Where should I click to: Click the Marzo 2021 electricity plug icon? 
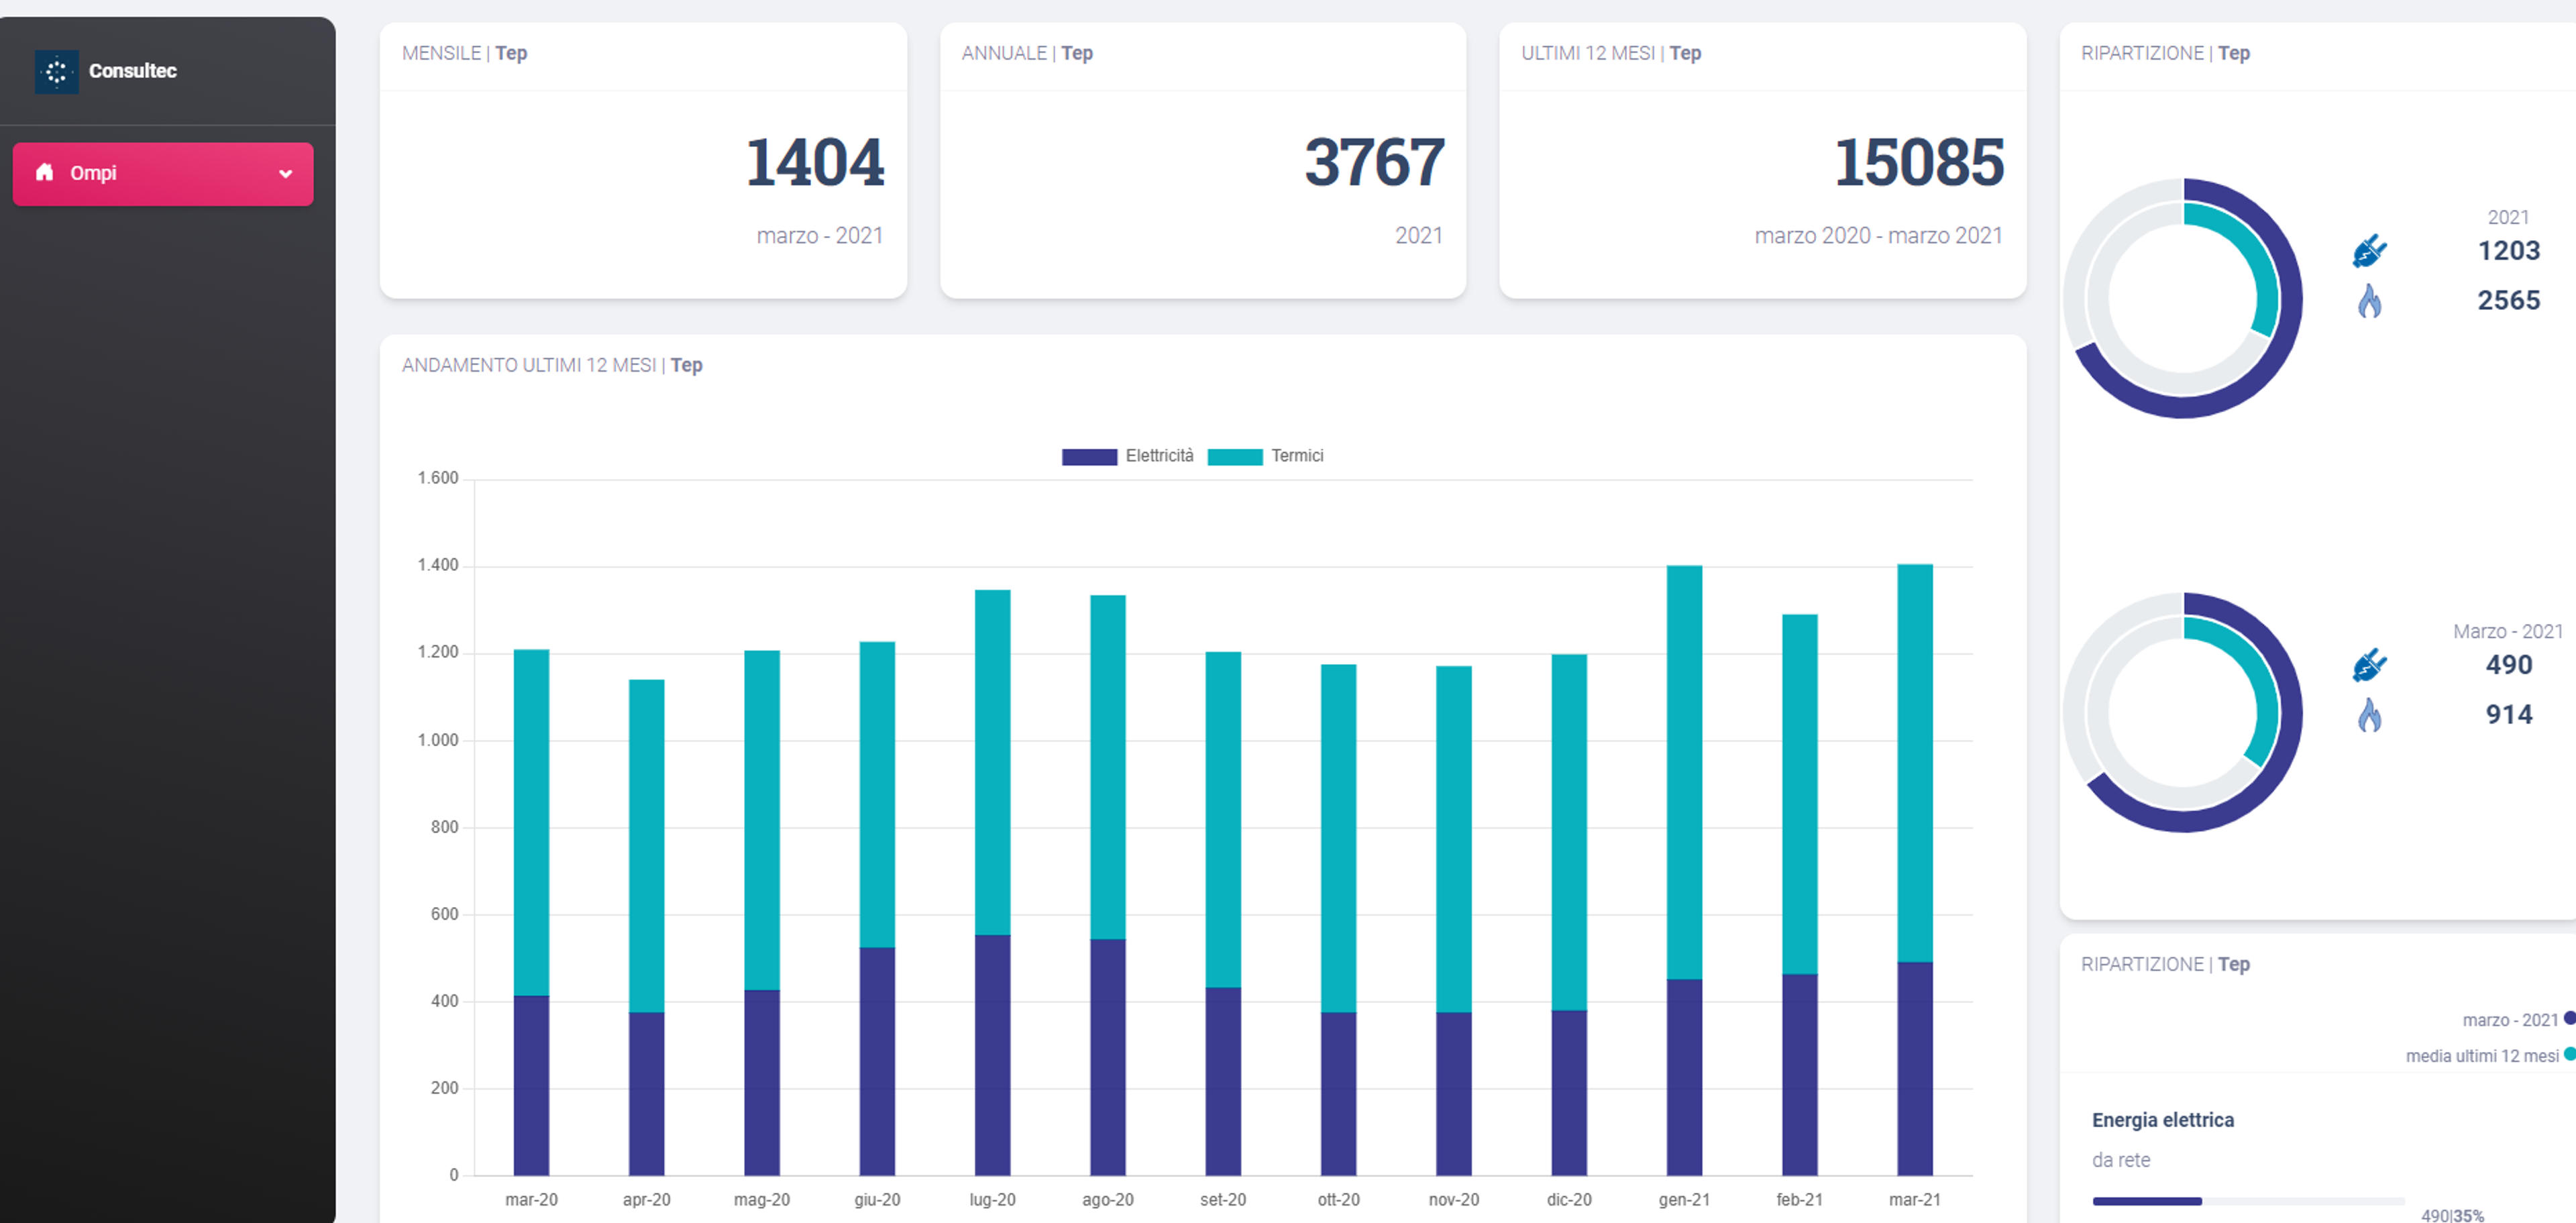click(2369, 665)
